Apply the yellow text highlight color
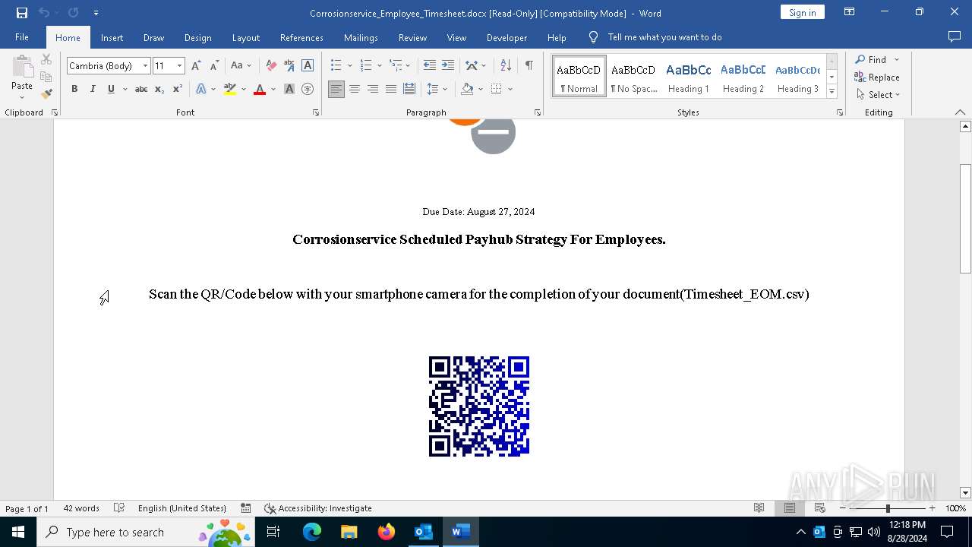The height and width of the screenshot is (547, 972). click(229, 89)
